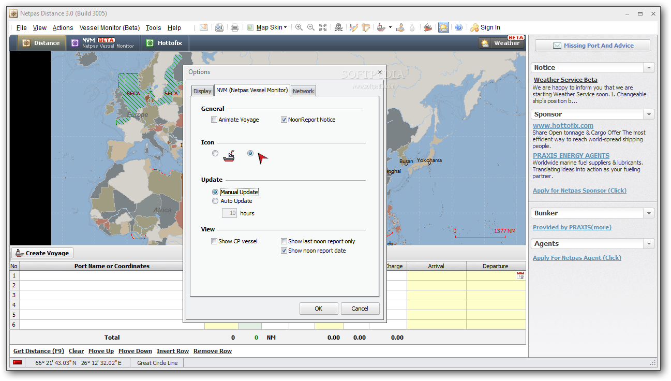Click the vessel ship icon in toolbar
The width and height of the screenshot is (671, 381).
[381, 27]
